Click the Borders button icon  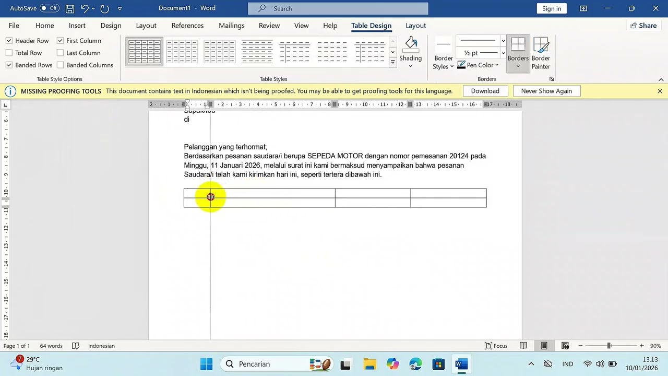518,45
